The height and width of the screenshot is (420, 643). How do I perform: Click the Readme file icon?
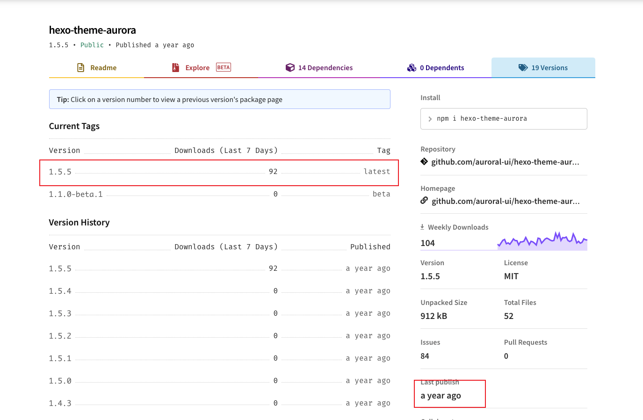80,68
